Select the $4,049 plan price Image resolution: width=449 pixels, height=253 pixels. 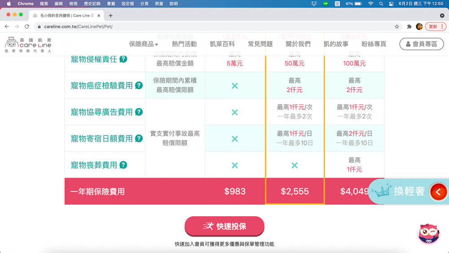click(x=354, y=191)
